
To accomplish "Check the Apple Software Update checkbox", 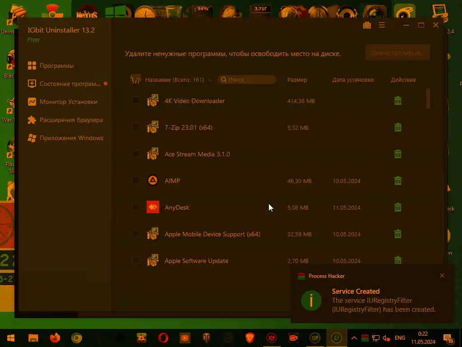I will 136,261.
